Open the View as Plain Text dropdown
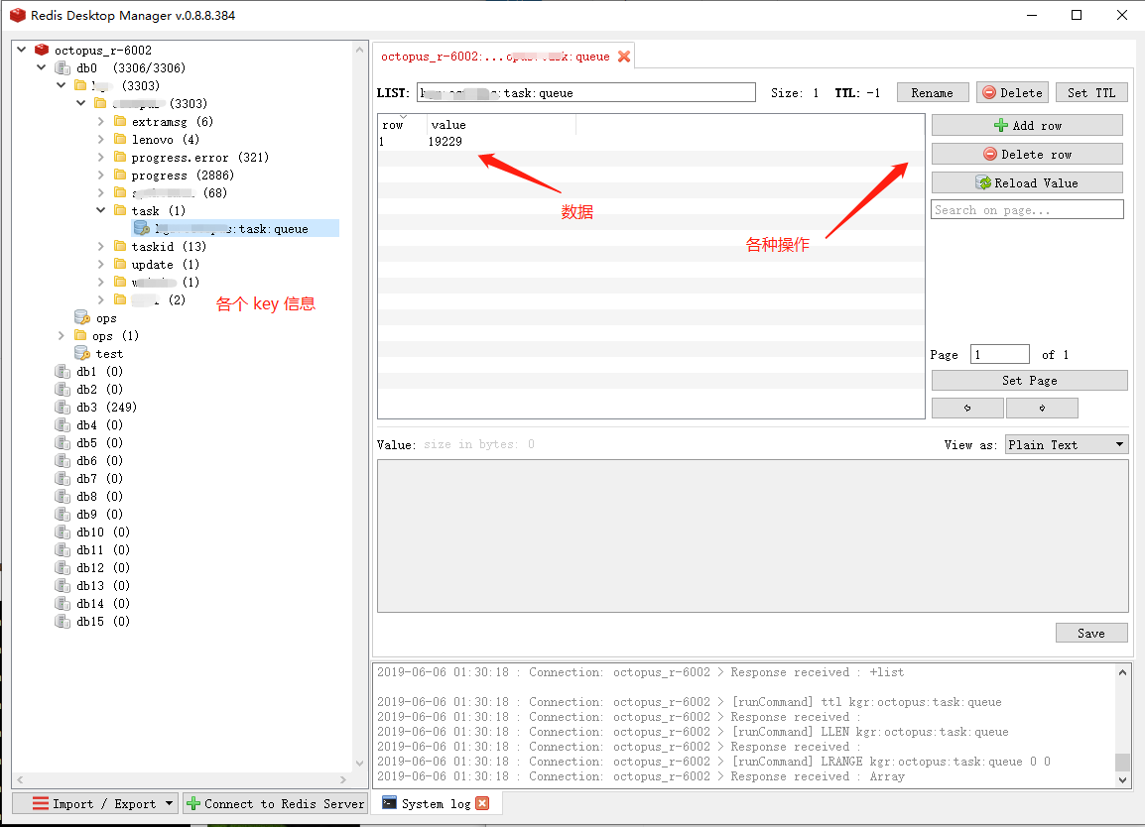This screenshot has height=827, width=1145. pyautogui.click(x=1067, y=444)
